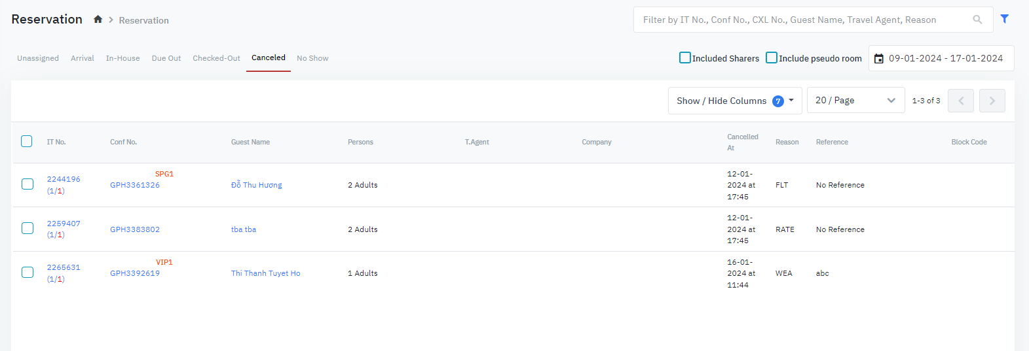Open Show / Hide Columns dropdown

[x=735, y=101]
